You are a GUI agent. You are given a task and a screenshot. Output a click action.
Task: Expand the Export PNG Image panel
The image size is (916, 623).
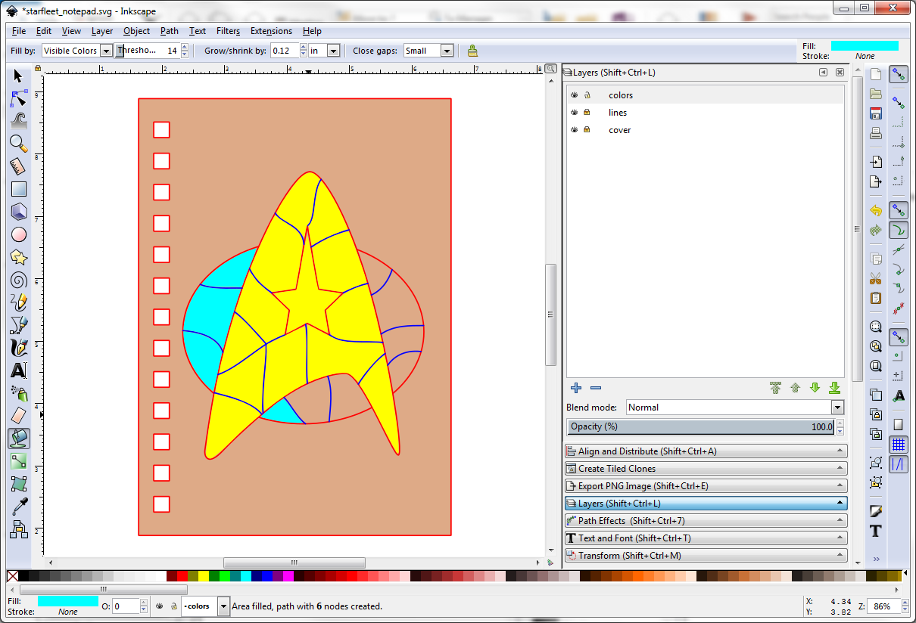point(706,486)
